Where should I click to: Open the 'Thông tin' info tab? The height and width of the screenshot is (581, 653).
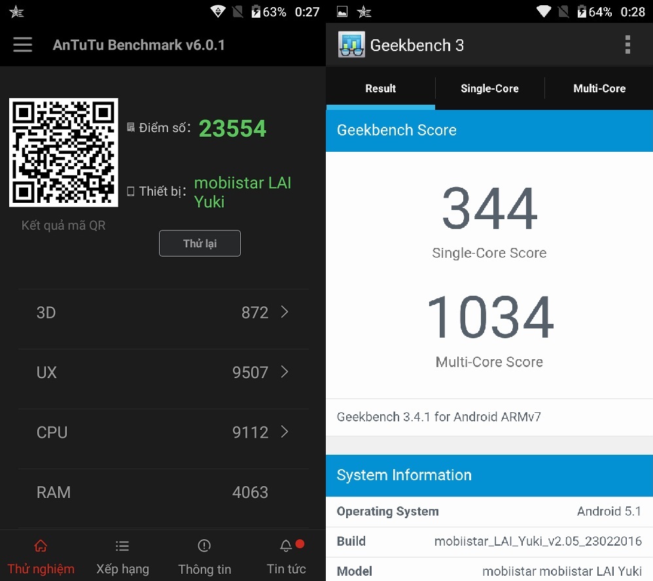coord(204,555)
